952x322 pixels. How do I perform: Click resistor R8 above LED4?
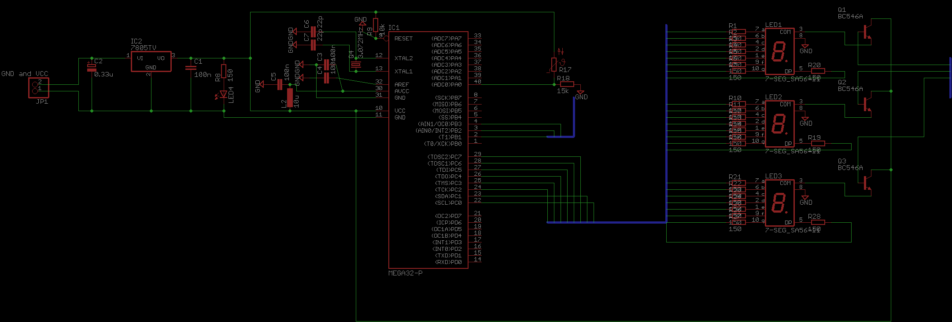224,71
